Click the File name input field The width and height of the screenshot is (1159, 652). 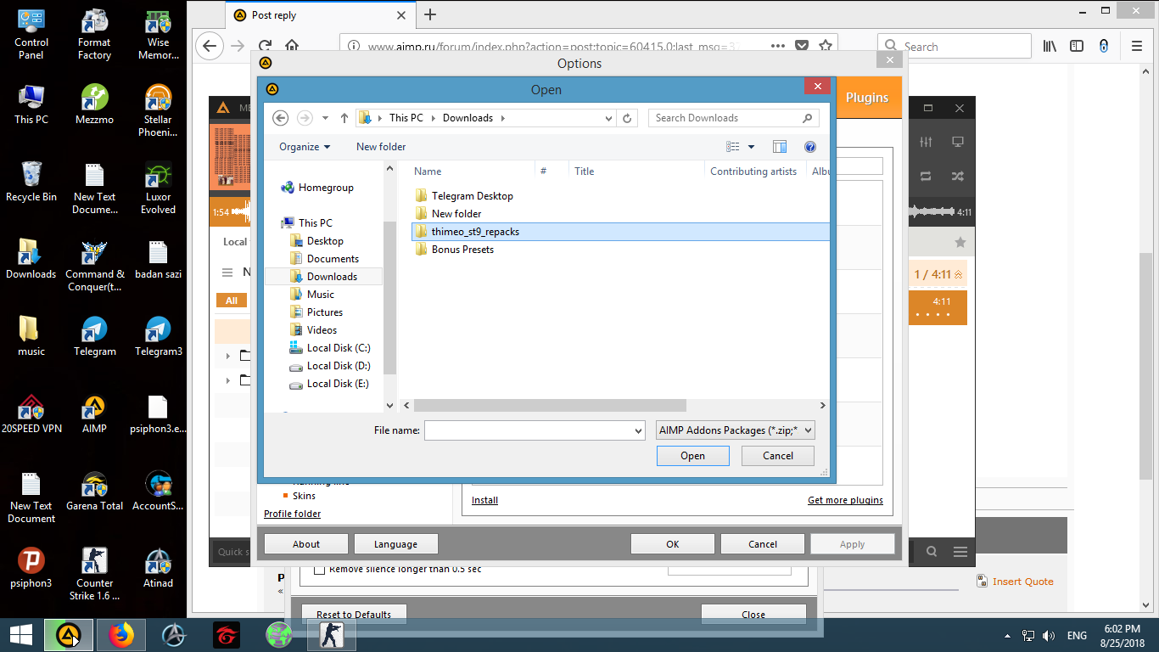(535, 431)
